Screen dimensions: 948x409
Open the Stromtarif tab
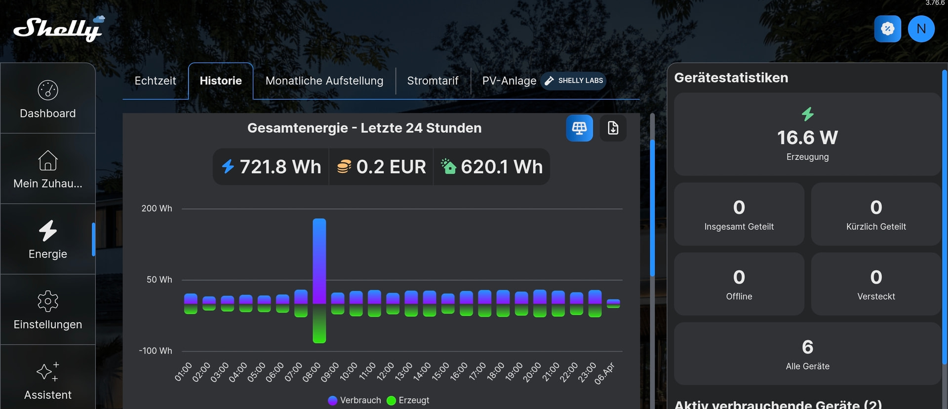tap(433, 81)
